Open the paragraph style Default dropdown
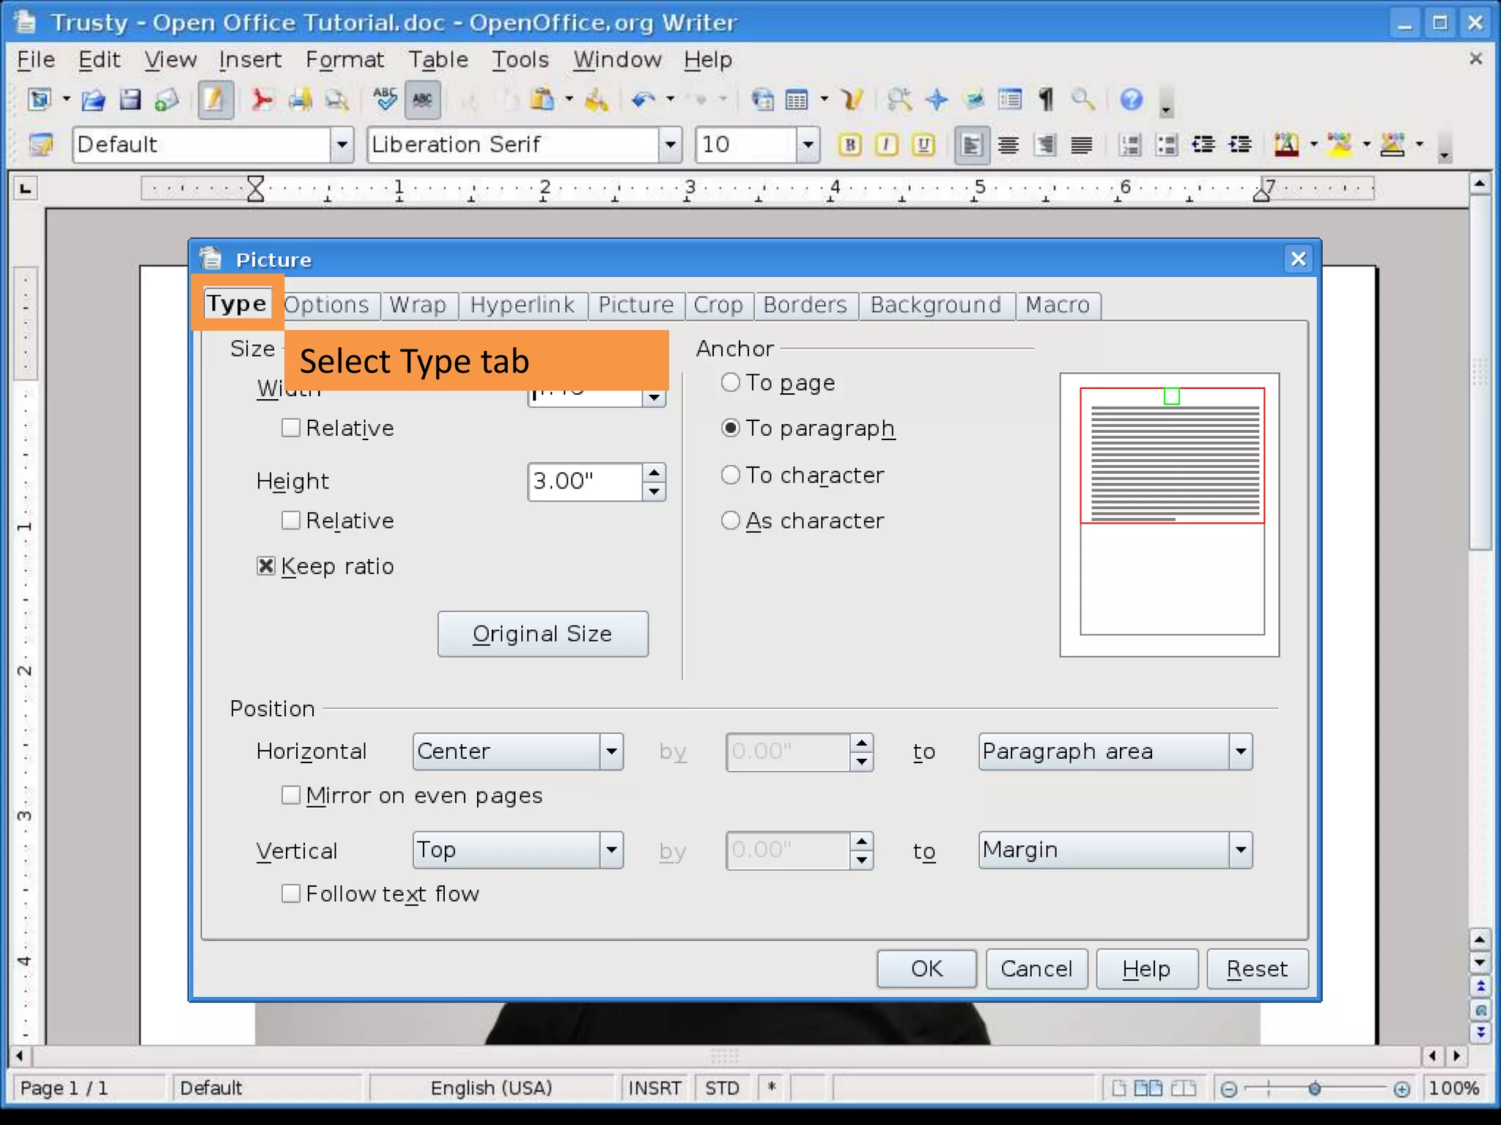1501x1125 pixels. (x=342, y=145)
